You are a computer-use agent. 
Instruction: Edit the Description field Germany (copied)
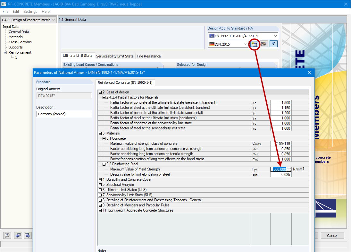click(x=64, y=114)
